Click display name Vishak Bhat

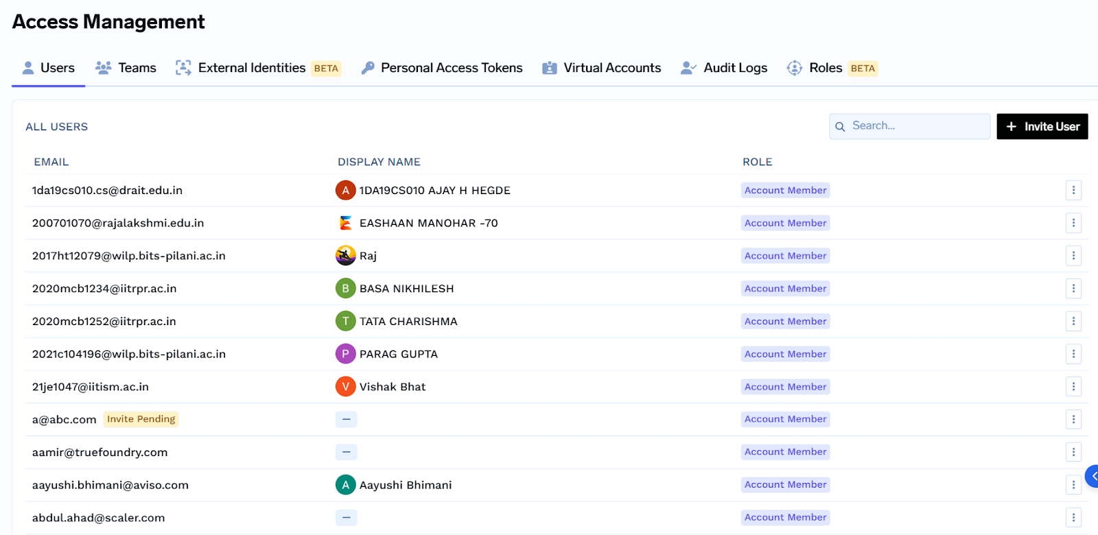(393, 387)
